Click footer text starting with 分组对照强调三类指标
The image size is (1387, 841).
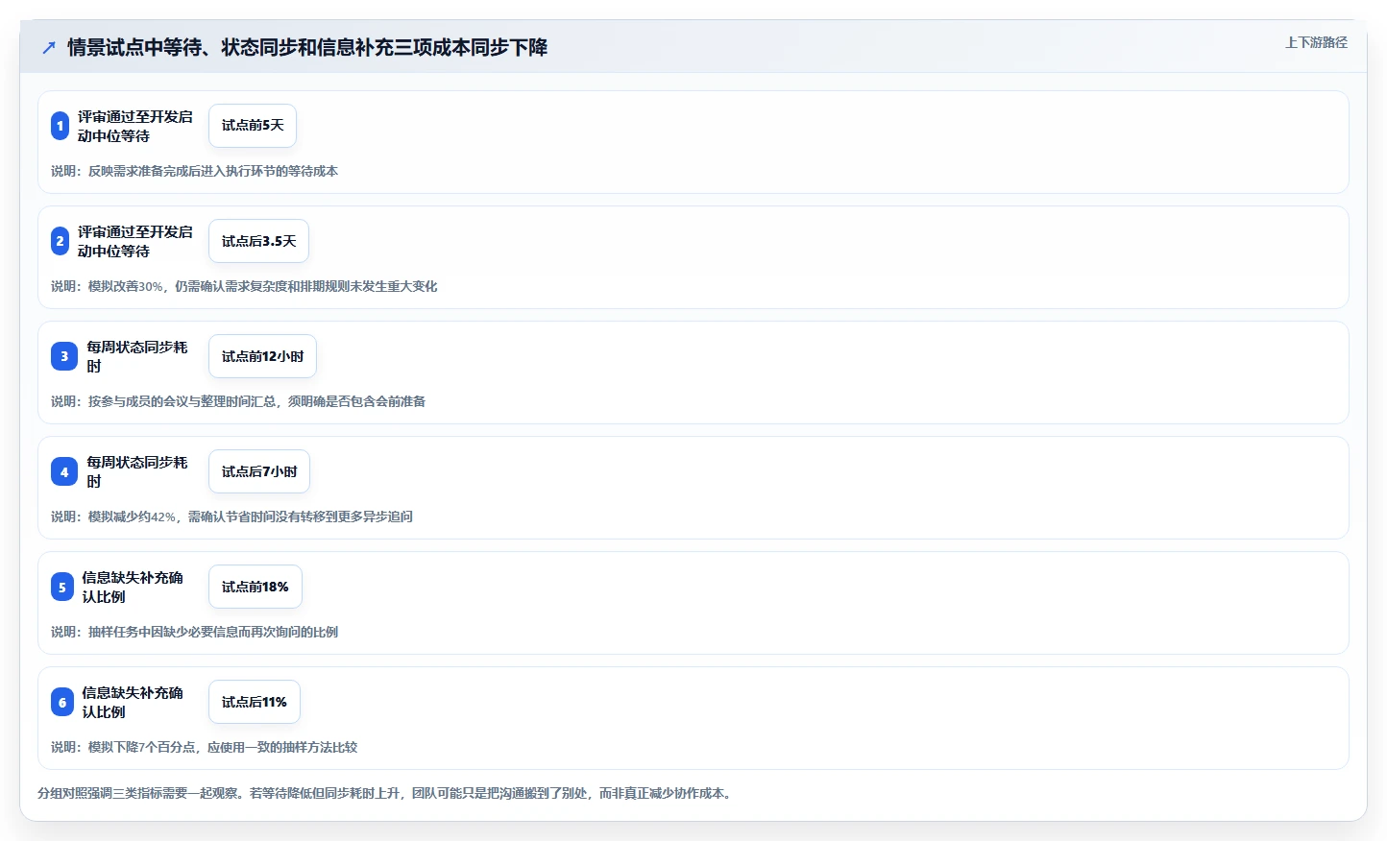coord(387,793)
